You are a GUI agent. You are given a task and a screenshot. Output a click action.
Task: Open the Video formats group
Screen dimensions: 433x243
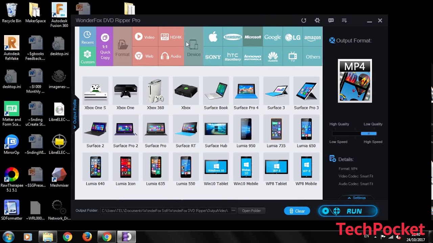145,37
